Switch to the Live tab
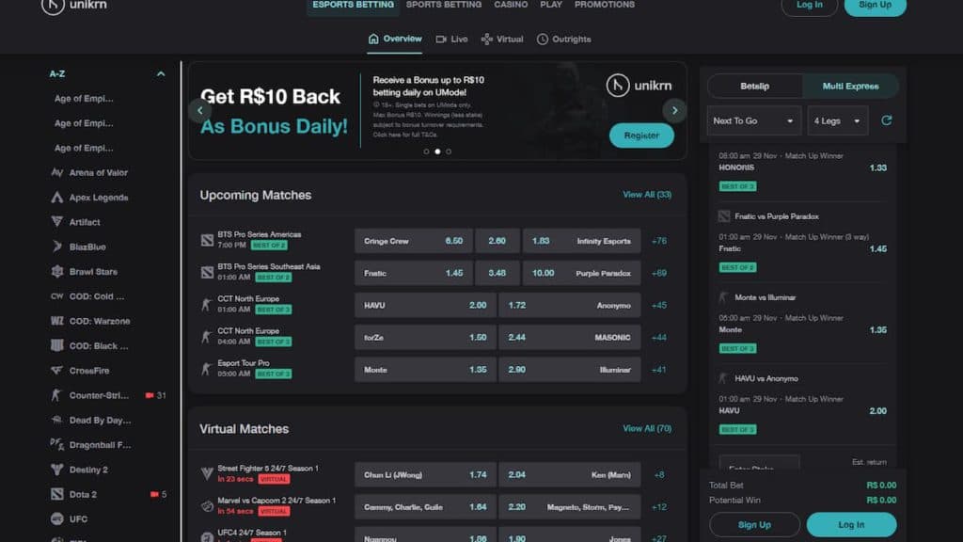 pyautogui.click(x=451, y=40)
